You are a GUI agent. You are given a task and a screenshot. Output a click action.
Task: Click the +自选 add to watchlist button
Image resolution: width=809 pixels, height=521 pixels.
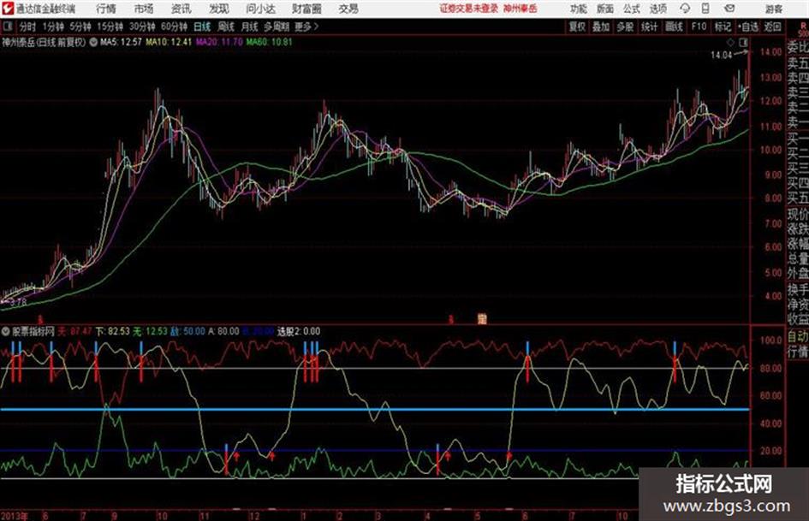coord(747,27)
